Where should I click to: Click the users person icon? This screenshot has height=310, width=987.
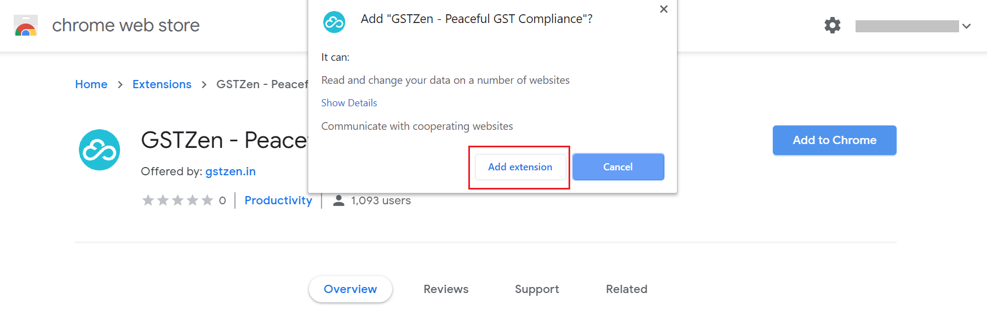(x=339, y=200)
